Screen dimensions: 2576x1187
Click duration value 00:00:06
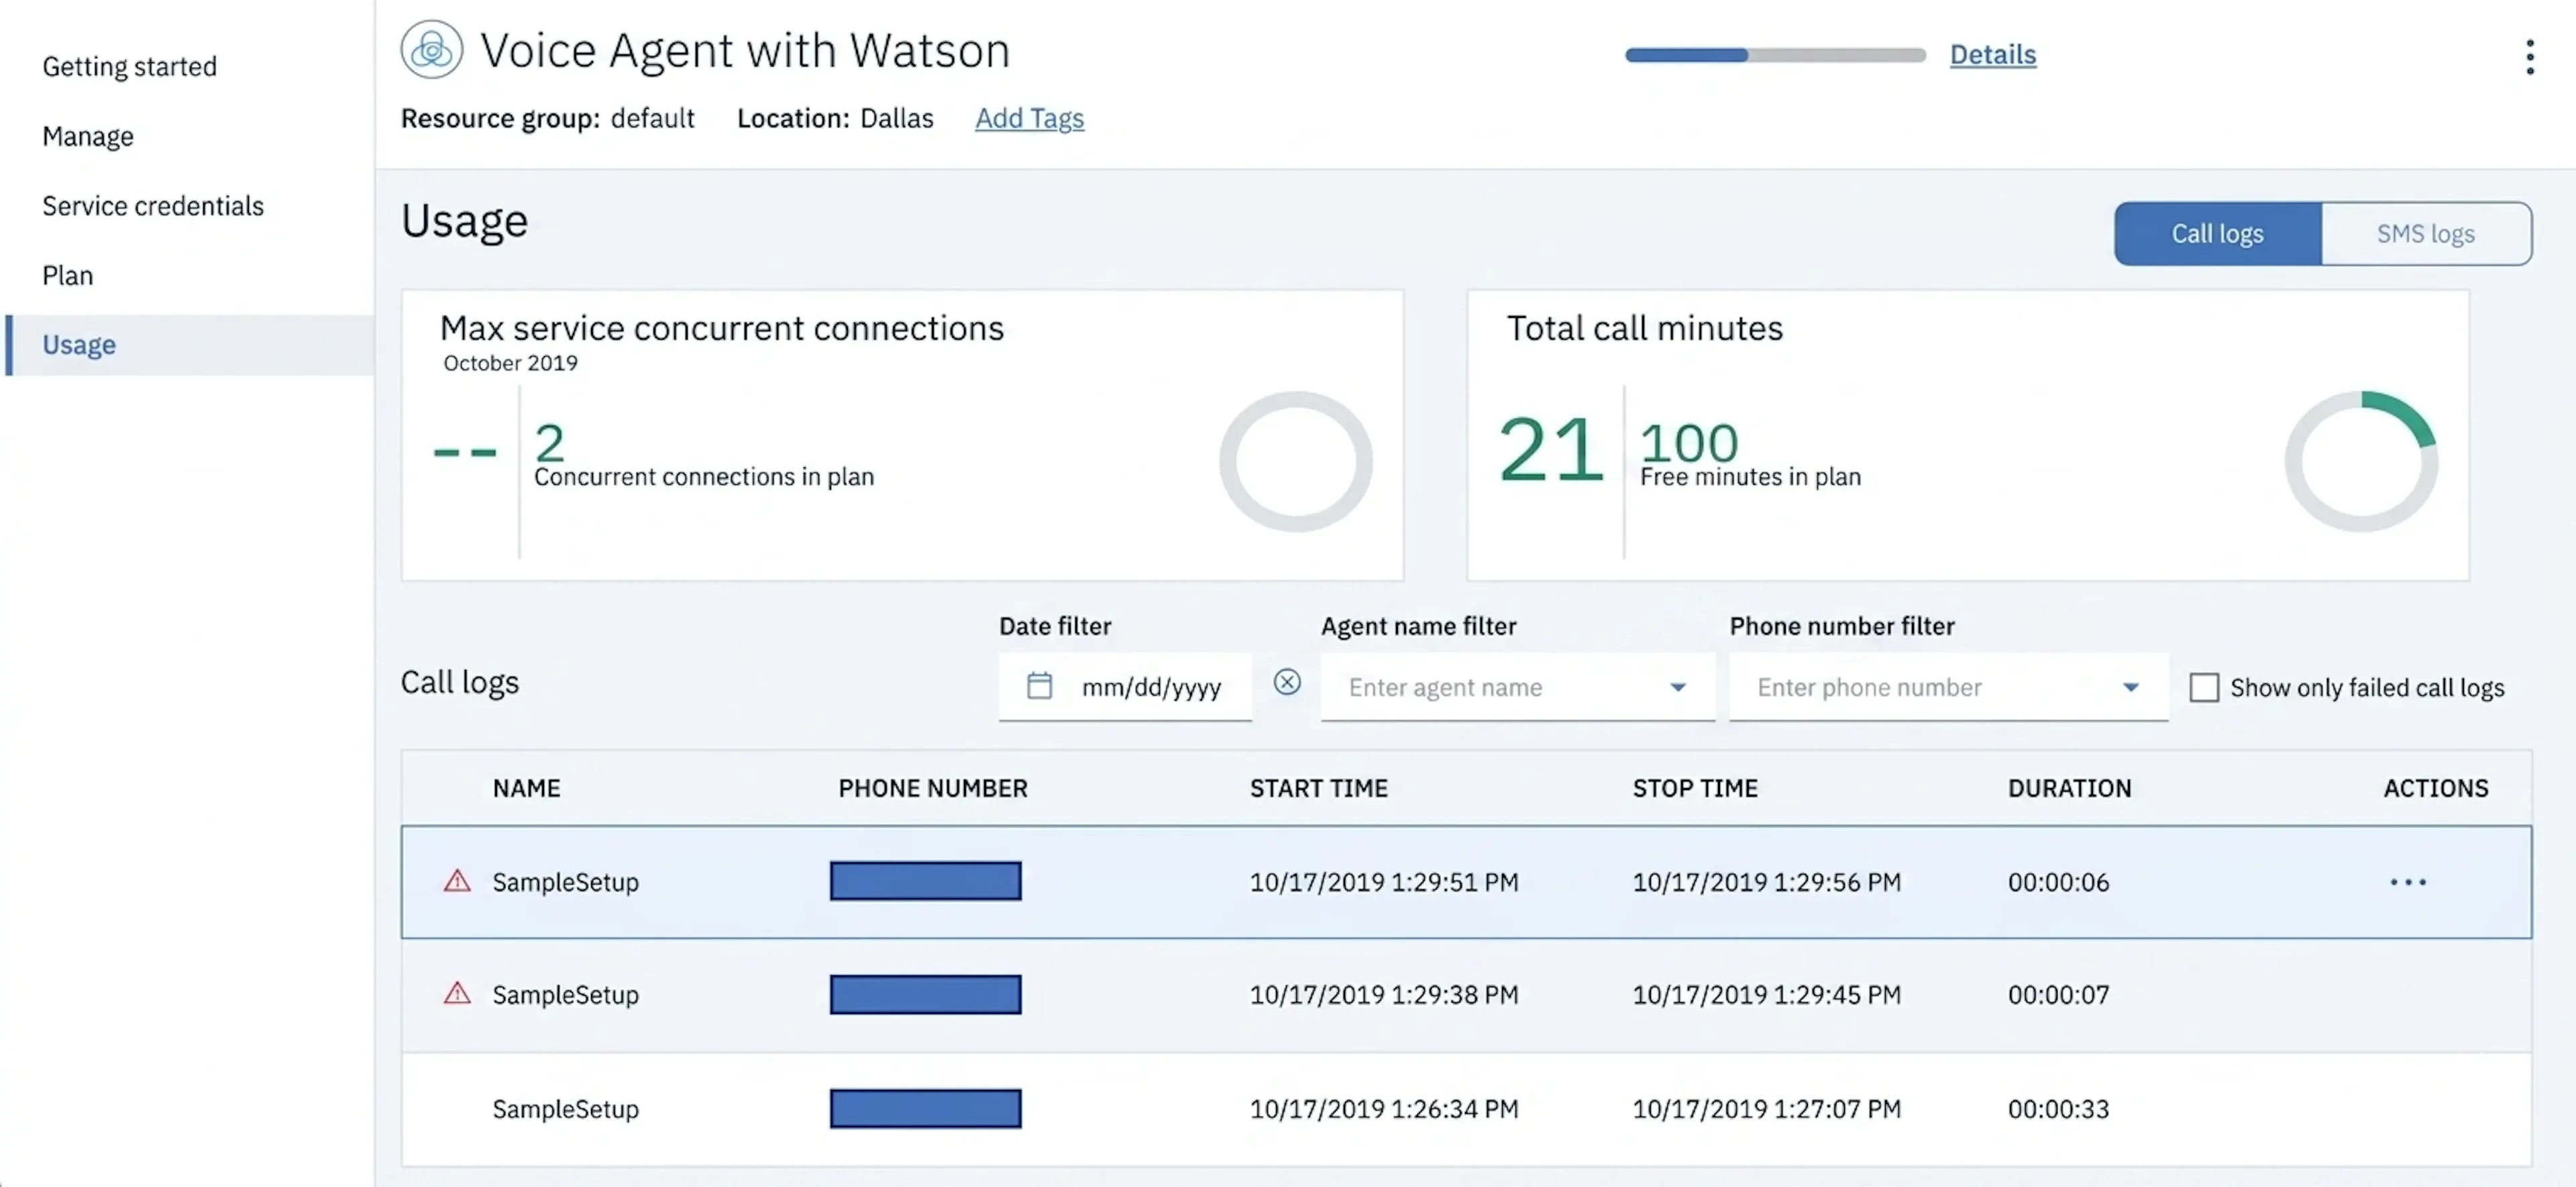tap(2058, 882)
